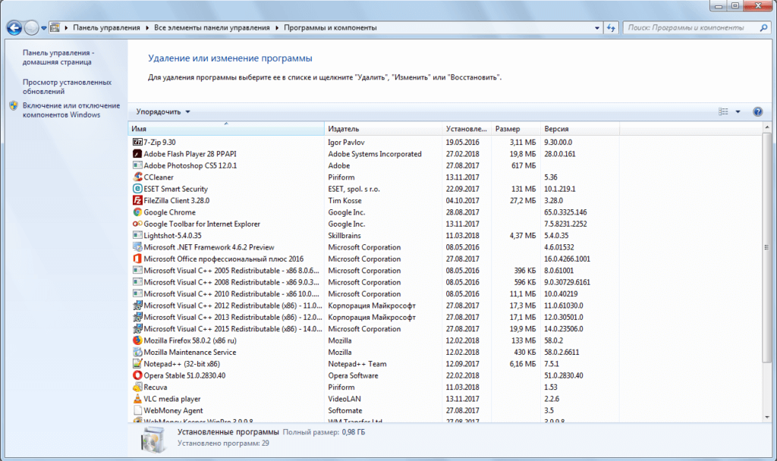Click publisher Igor Pavlov

point(346,142)
